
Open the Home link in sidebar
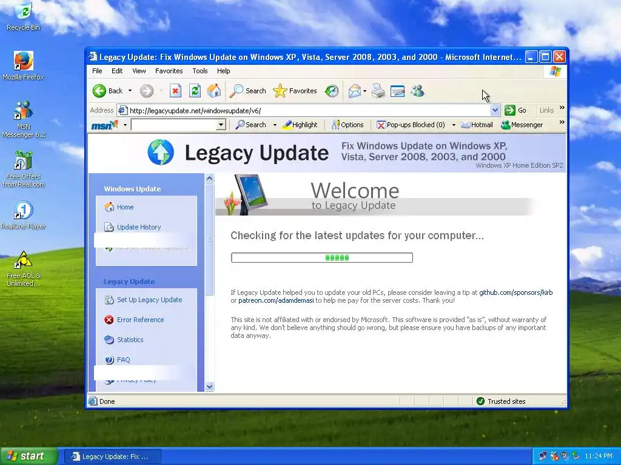coord(125,207)
